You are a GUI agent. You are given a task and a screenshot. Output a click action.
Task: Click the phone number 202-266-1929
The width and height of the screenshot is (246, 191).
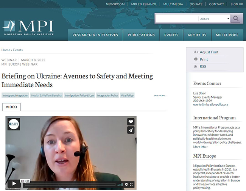[x=202, y=101]
